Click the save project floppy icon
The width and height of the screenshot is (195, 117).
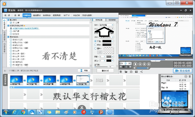click(131, 72)
